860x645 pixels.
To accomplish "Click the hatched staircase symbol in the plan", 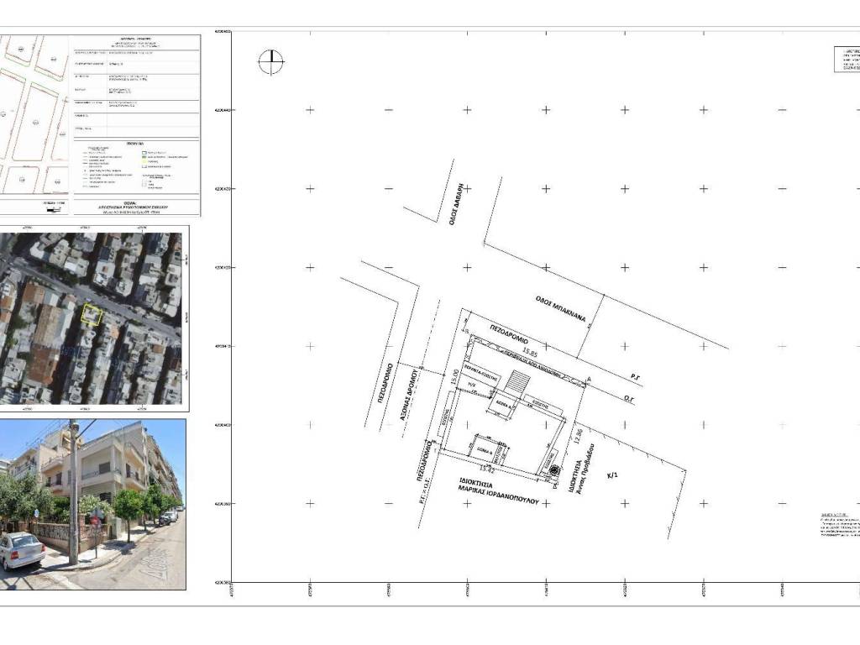I will click(x=517, y=383).
